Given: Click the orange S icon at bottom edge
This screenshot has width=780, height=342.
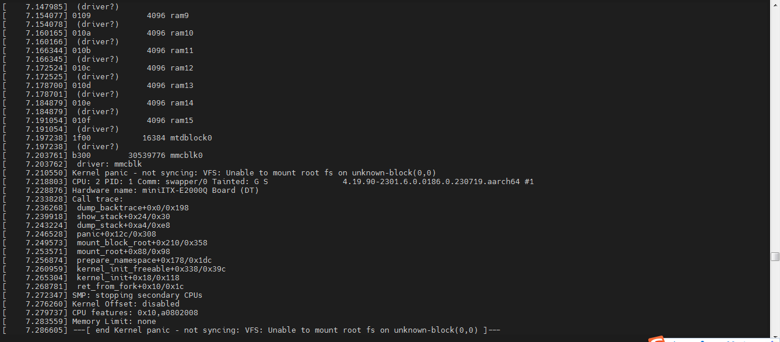Looking at the screenshot, I should 657,339.
